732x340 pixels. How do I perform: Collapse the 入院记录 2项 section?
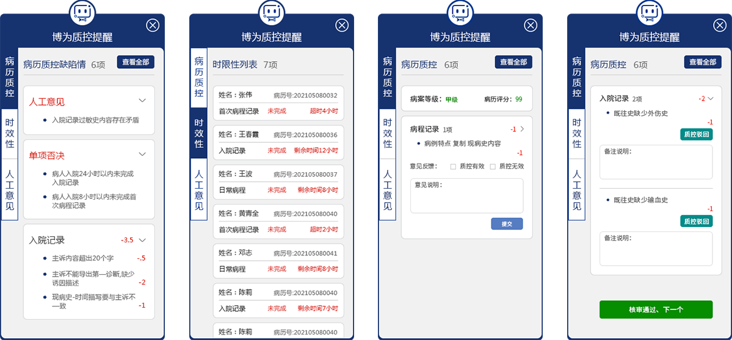point(710,98)
